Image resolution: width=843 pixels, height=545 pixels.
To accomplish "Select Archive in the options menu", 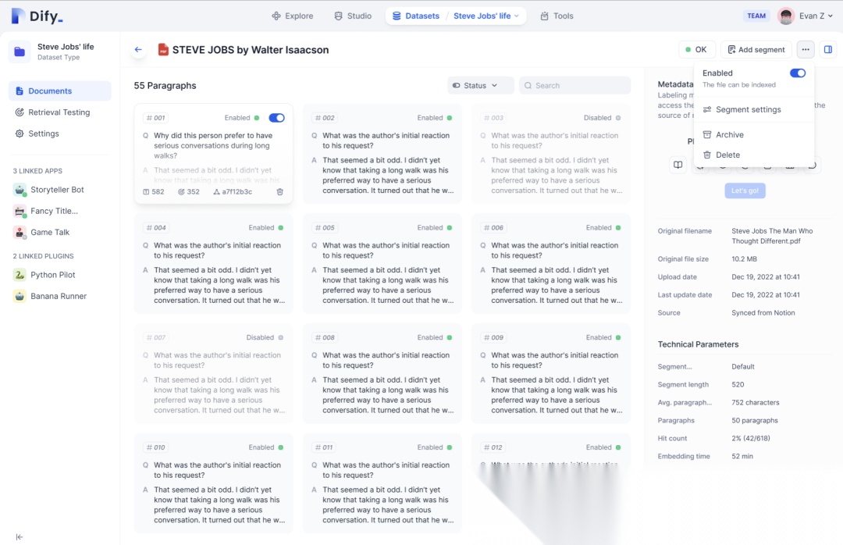I will (753, 134).
